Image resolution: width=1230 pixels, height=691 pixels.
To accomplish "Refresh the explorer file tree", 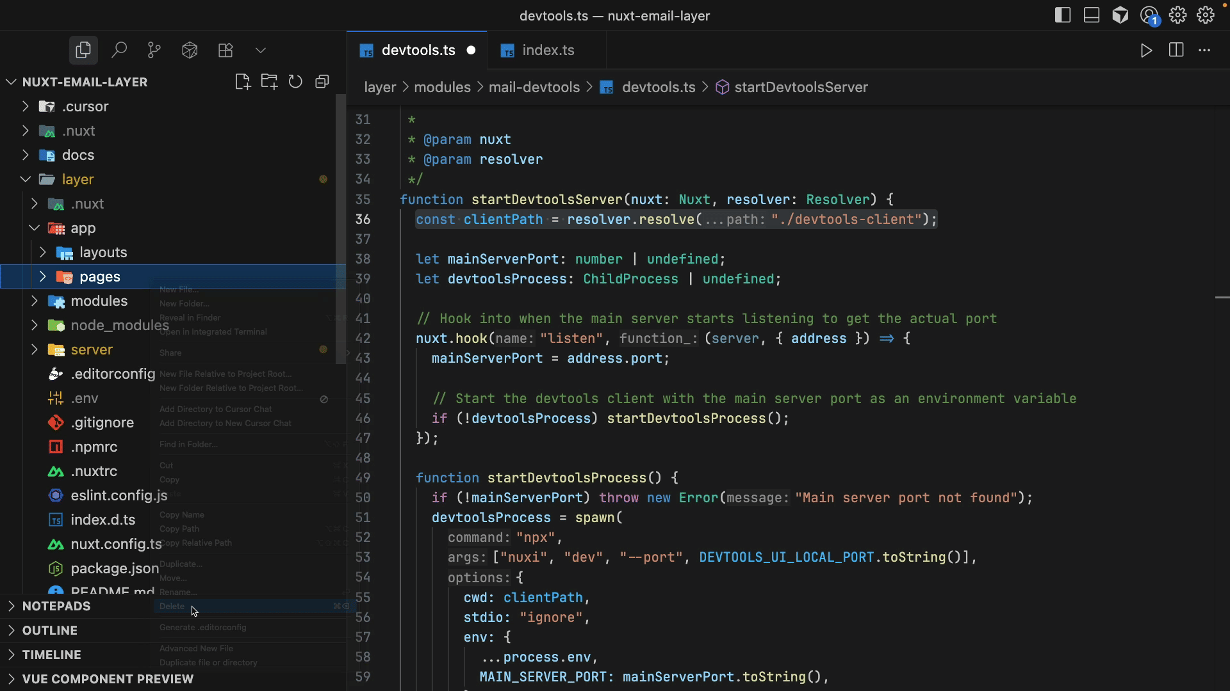I will (295, 82).
